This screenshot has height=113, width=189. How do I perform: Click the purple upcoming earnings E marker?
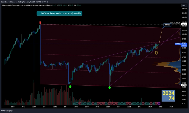(159, 104)
